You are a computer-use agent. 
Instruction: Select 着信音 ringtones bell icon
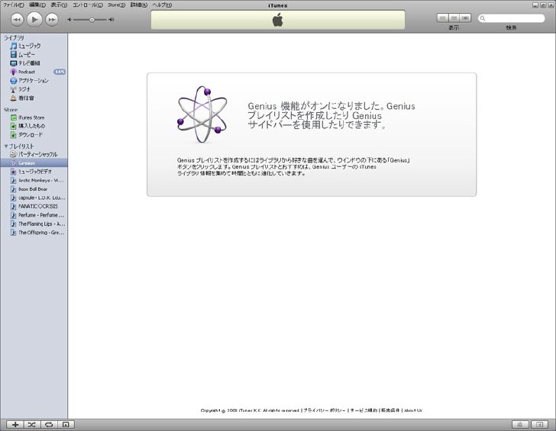coord(14,98)
